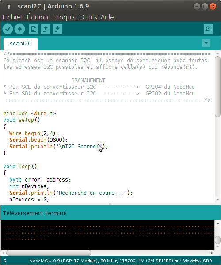This screenshot has height=265, width=221.
Task: Click the 'int nDevices;' line
Action: [x=29, y=186]
